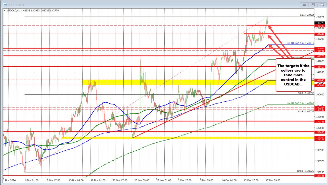Click the Fibonacci label 0.0 -1.42968
This screenshot has height=185, width=328.
click(x=307, y=15)
